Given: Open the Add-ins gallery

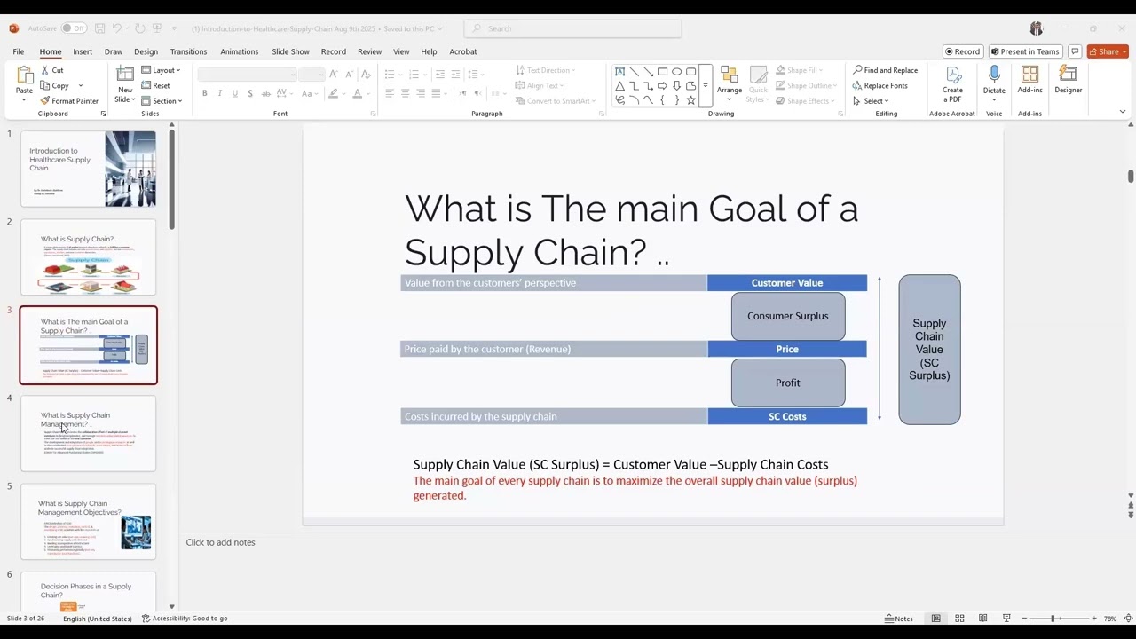Looking at the screenshot, I should [1029, 80].
